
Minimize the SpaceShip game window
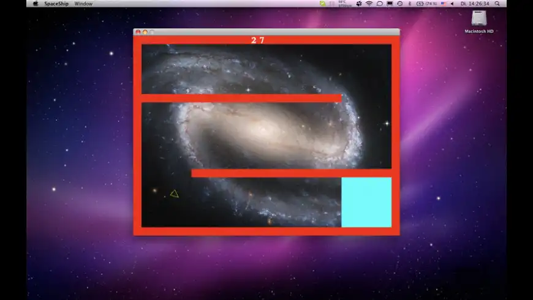point(145,32)
